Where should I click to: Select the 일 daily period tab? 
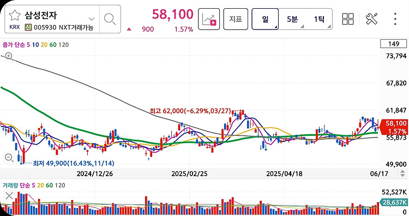pyautogui.click(x=265, y=19)
